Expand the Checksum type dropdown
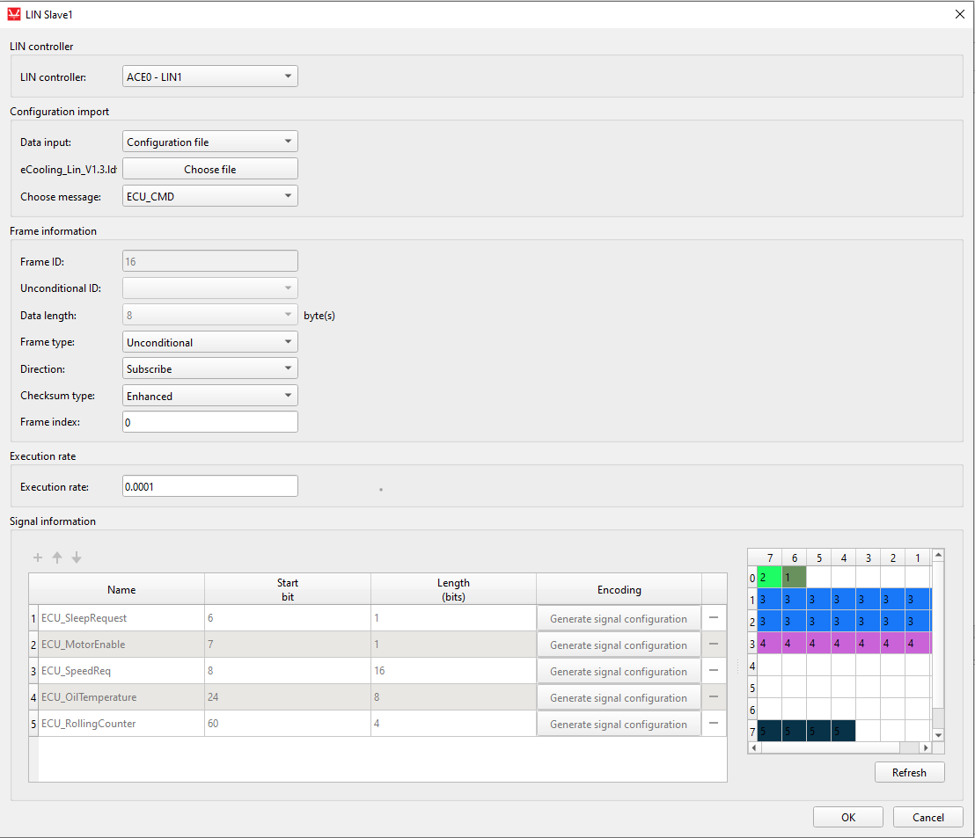The height and width of the screenshot is (838, 975). 209,396
